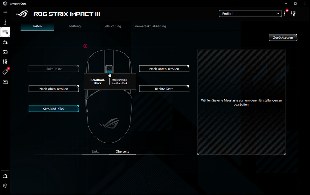310x195 pixels.
Task: Open the hamburger menu in the sidebar
Action: tap(5, 12)
